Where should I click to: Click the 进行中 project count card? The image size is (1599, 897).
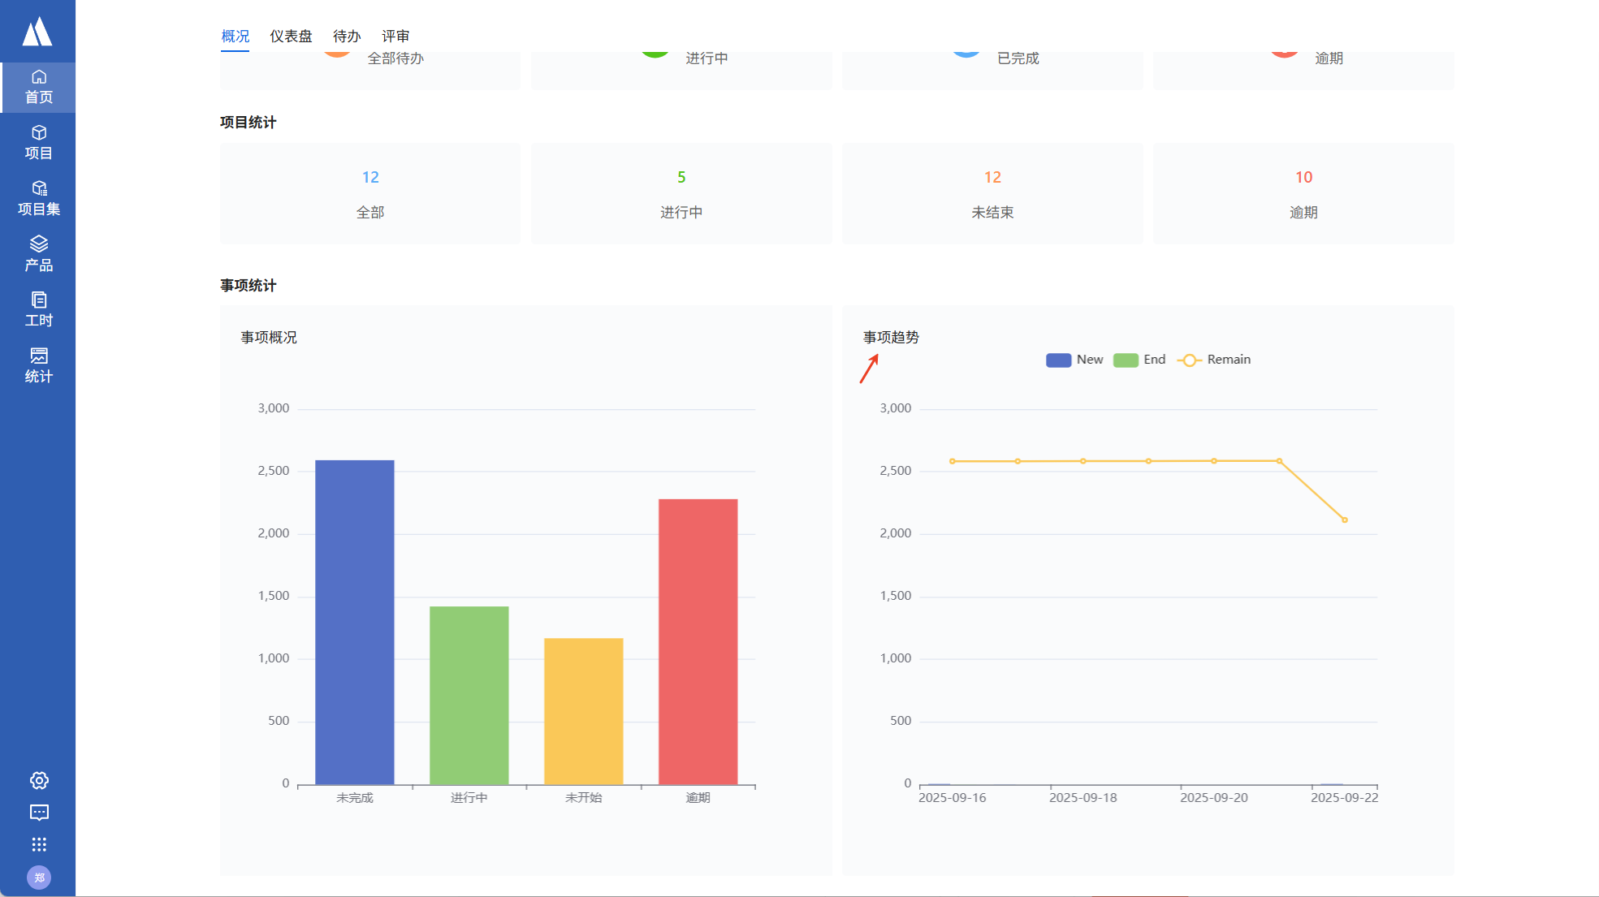[x=681, y=194]
